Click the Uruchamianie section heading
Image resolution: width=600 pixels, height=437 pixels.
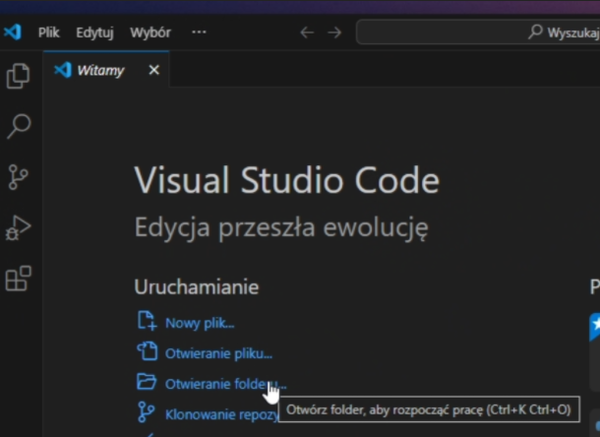pyautogui.click(x=197, y=286)
